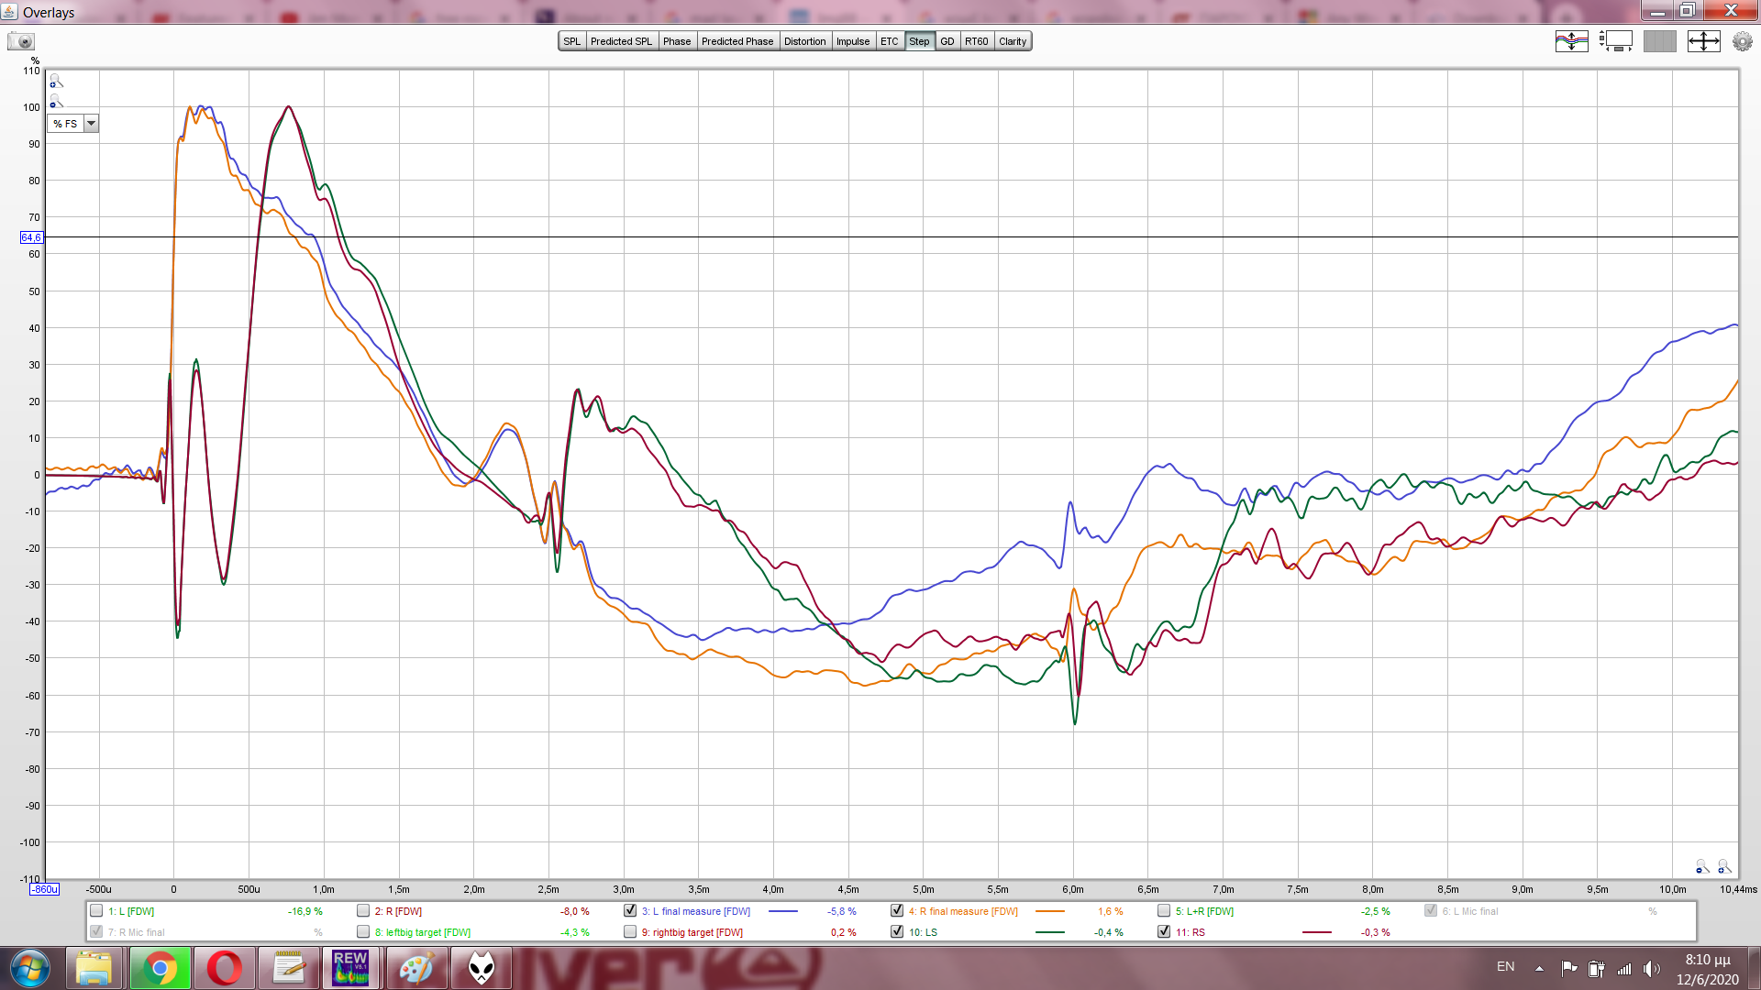Click the bottom-right horizontal zoom magnifier

click(1724, 867)
